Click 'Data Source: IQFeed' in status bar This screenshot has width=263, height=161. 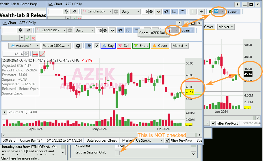102,140
